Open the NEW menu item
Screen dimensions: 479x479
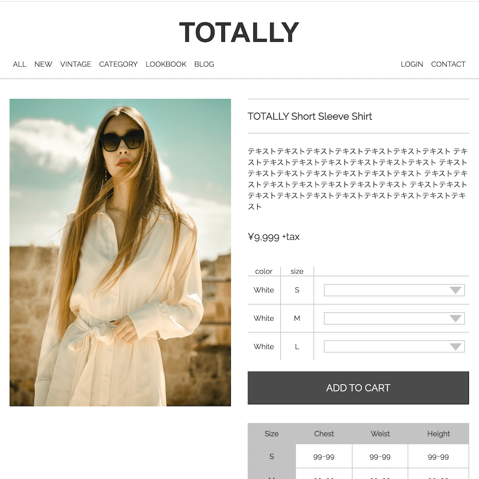(x=43, y=64)
